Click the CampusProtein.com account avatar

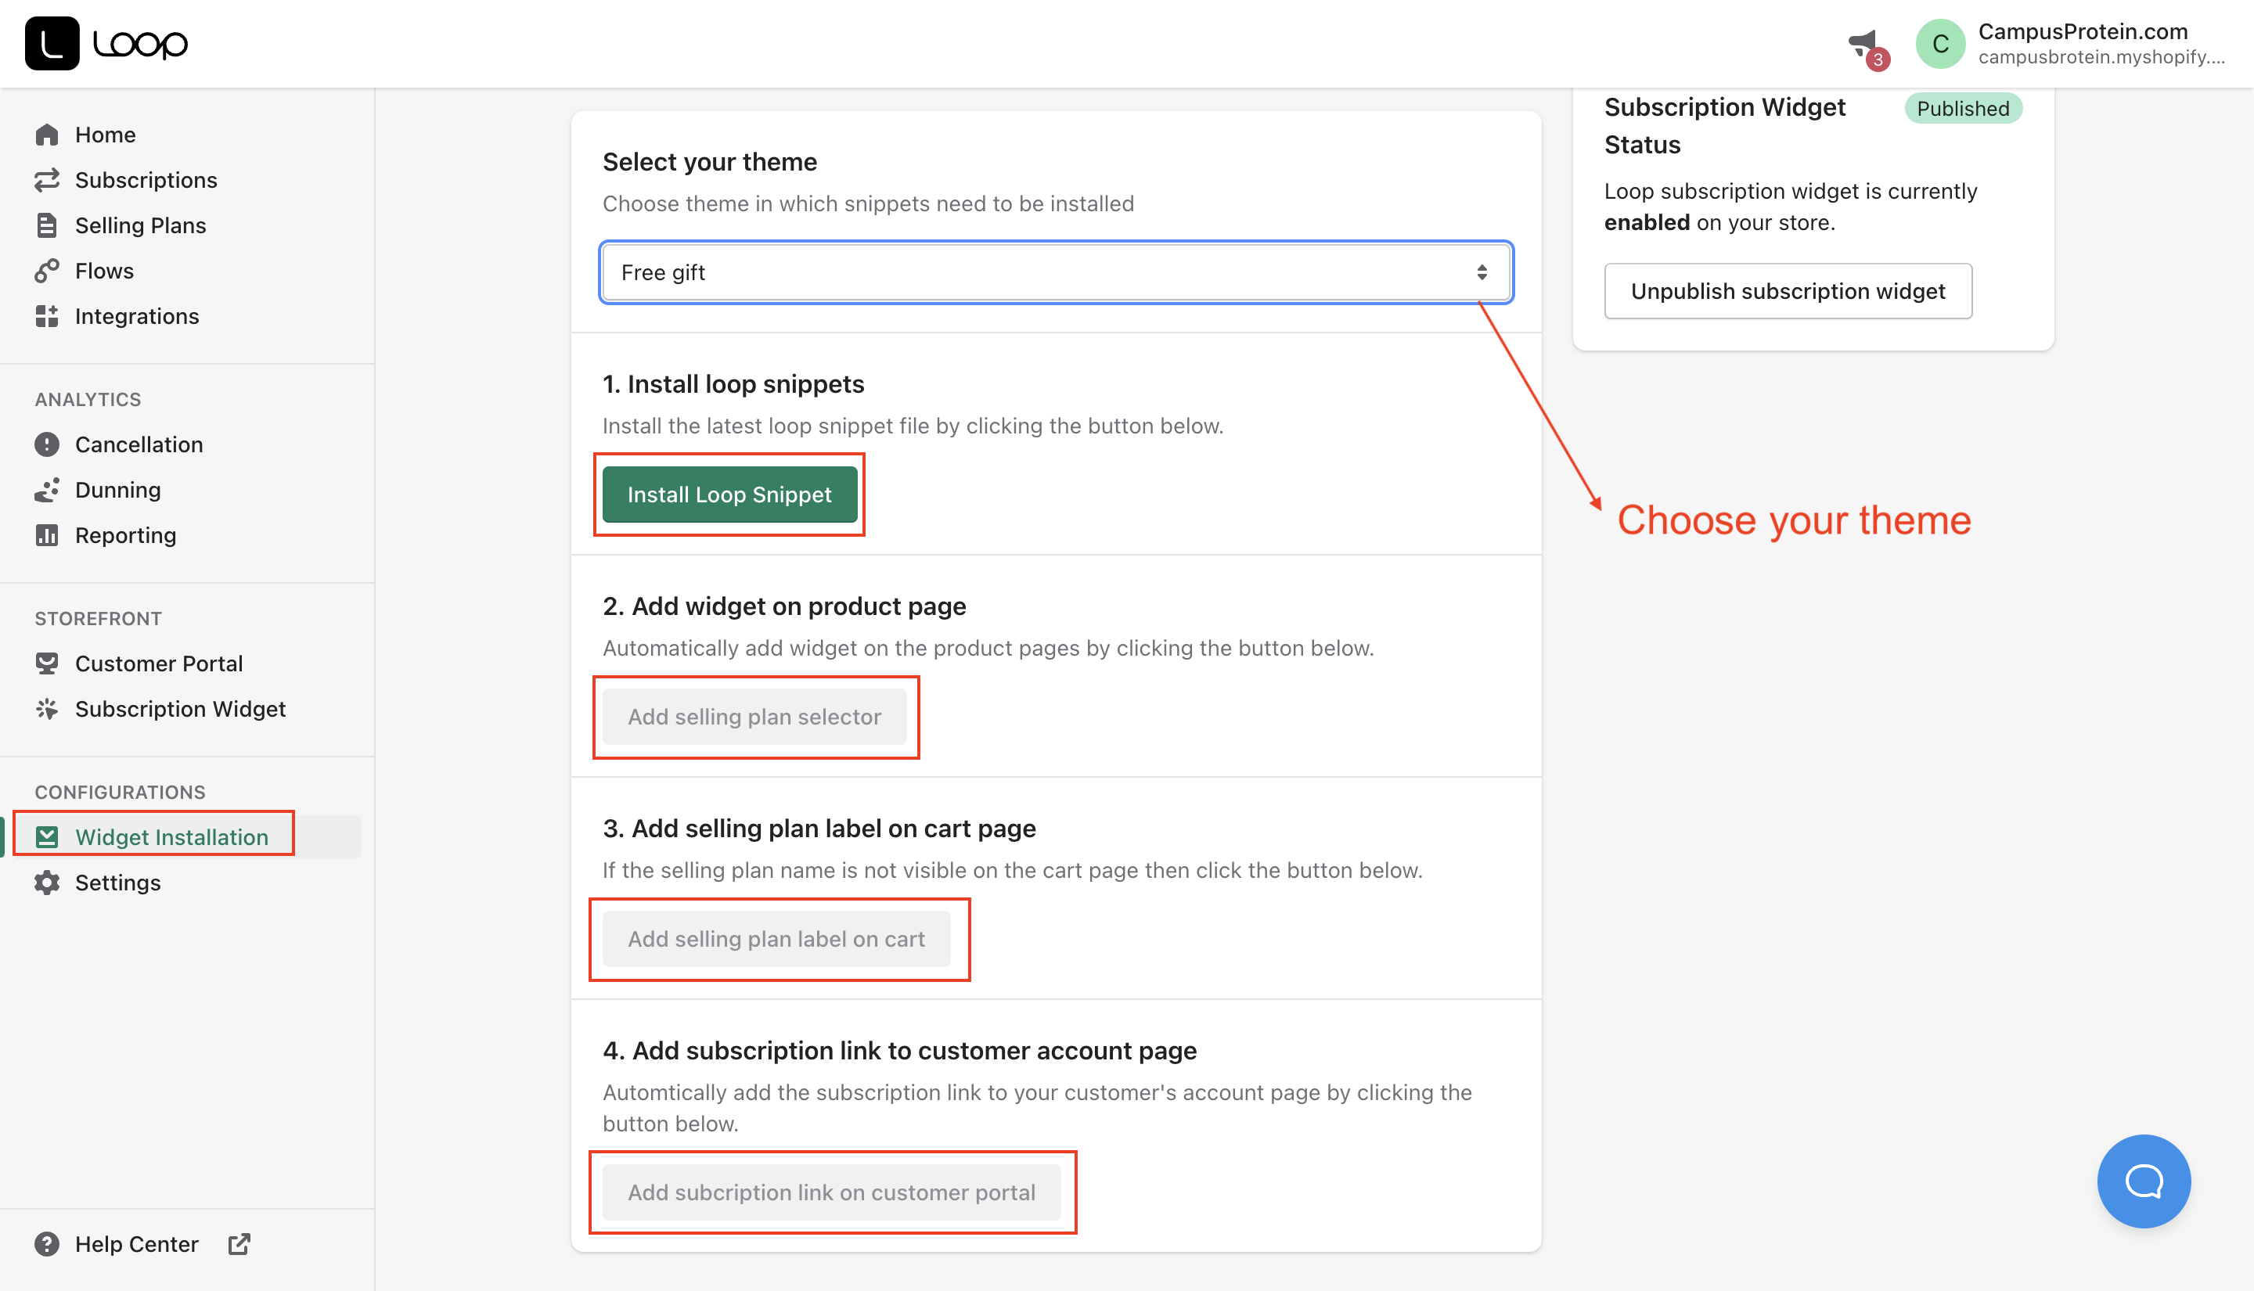[x=1940, y=42]
